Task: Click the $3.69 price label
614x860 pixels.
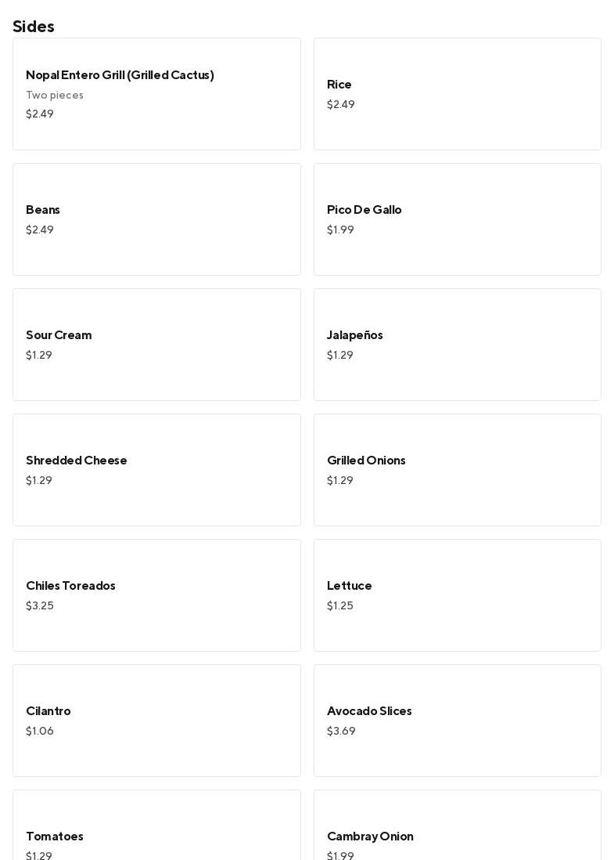Action: point(341,732)
